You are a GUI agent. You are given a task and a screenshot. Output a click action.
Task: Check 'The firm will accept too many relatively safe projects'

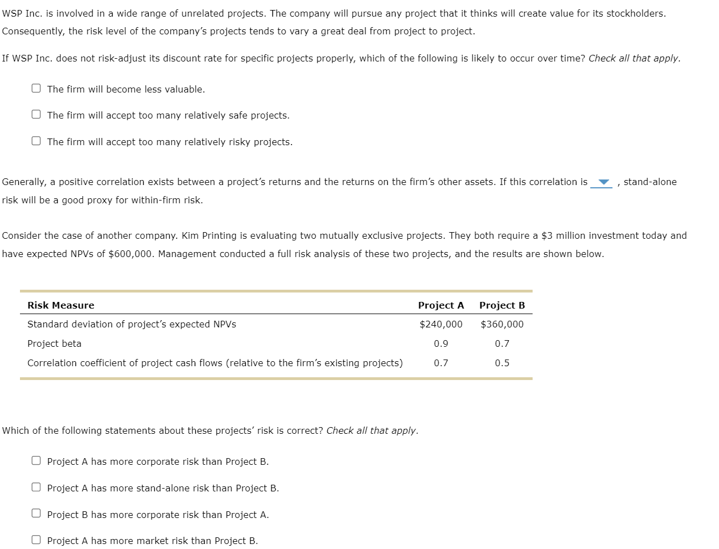pyautogui.click(x=36, y=113)
